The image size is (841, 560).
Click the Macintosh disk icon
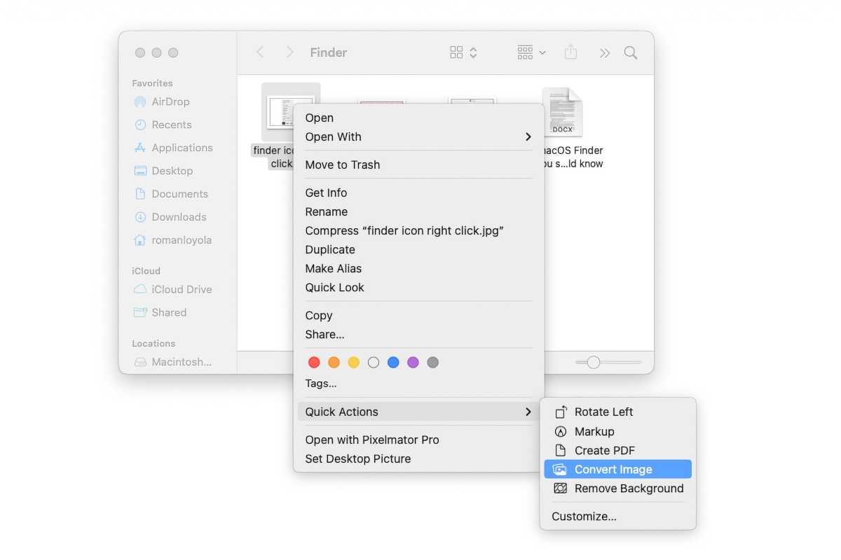(140, 362)
